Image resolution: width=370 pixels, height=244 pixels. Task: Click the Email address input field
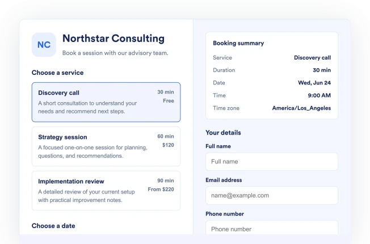272,195
